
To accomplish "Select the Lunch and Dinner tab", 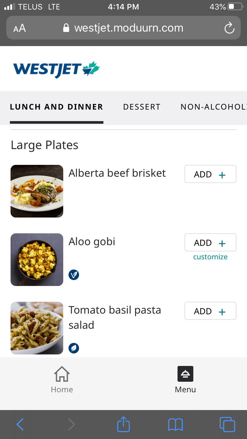I will 57,107.
